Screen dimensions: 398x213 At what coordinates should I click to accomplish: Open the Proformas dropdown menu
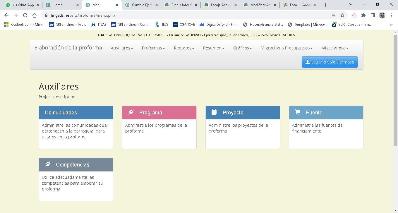pyautogui.click(x=153, y=48)
